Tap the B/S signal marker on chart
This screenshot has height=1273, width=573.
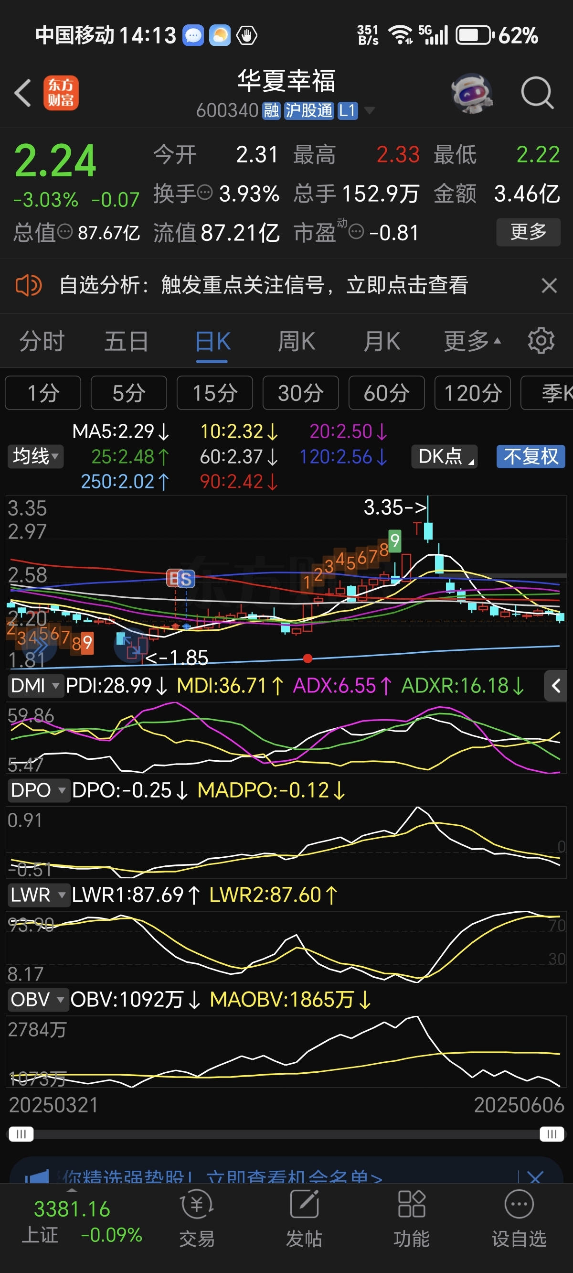(181, 578)
